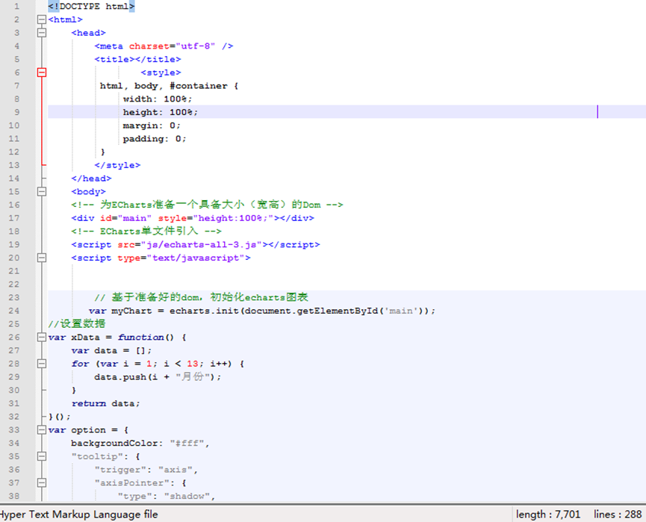
Task: Click the closing /style tag
Action: (117, 165)
